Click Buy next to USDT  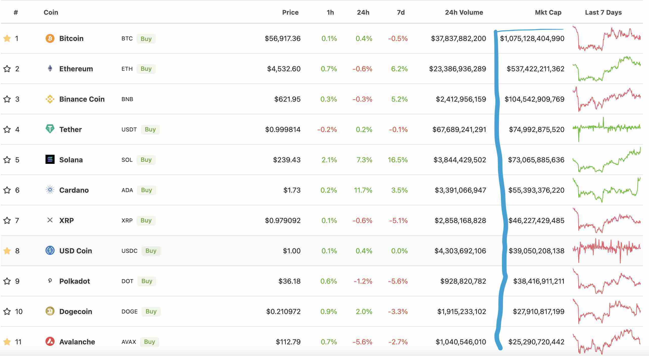pyautogui.click(x=150, y=129)
